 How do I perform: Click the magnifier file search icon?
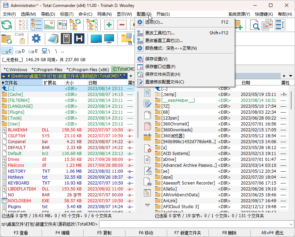[255, 25]
